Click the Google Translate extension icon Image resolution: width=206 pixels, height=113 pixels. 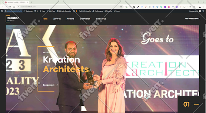153,7
